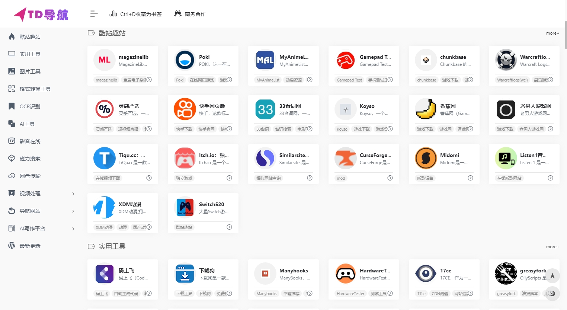Select the Midomi site icon
The height and width of the screenshot is (310, 567).
tap(426, 158)
